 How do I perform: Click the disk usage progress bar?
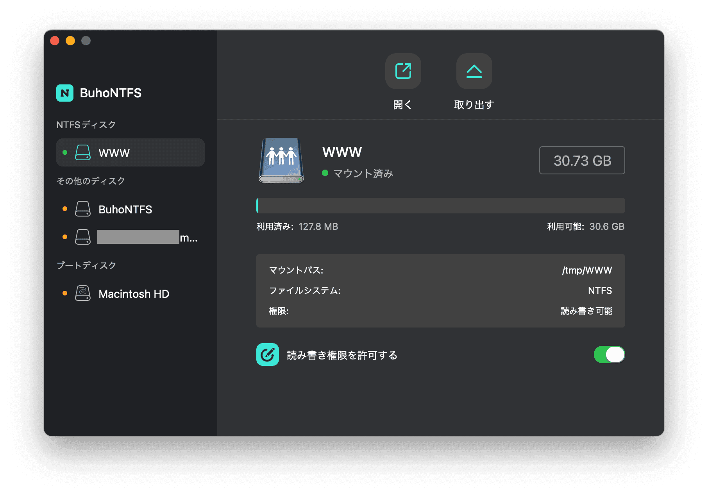tap(440, 206)
